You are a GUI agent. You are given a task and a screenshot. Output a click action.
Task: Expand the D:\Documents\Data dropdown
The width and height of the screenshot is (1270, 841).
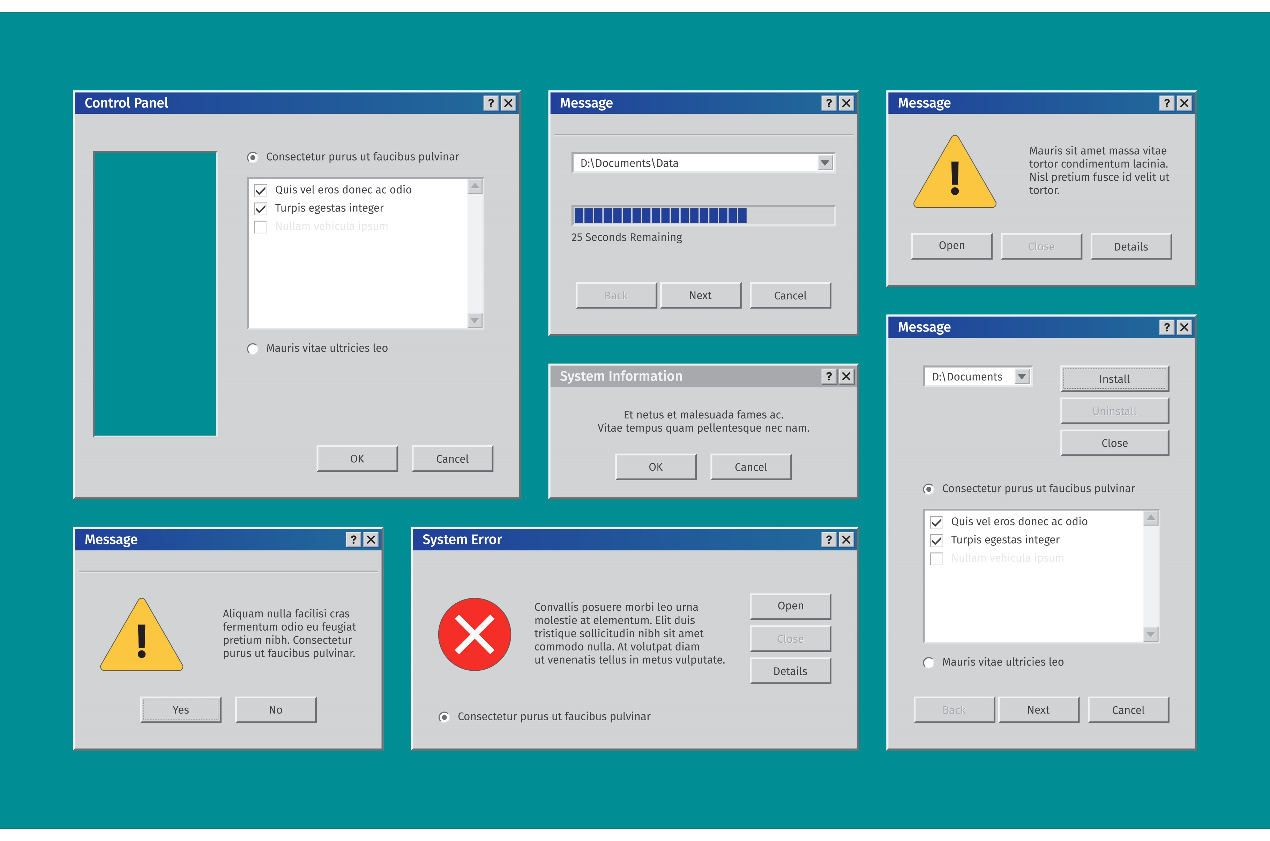824,163
